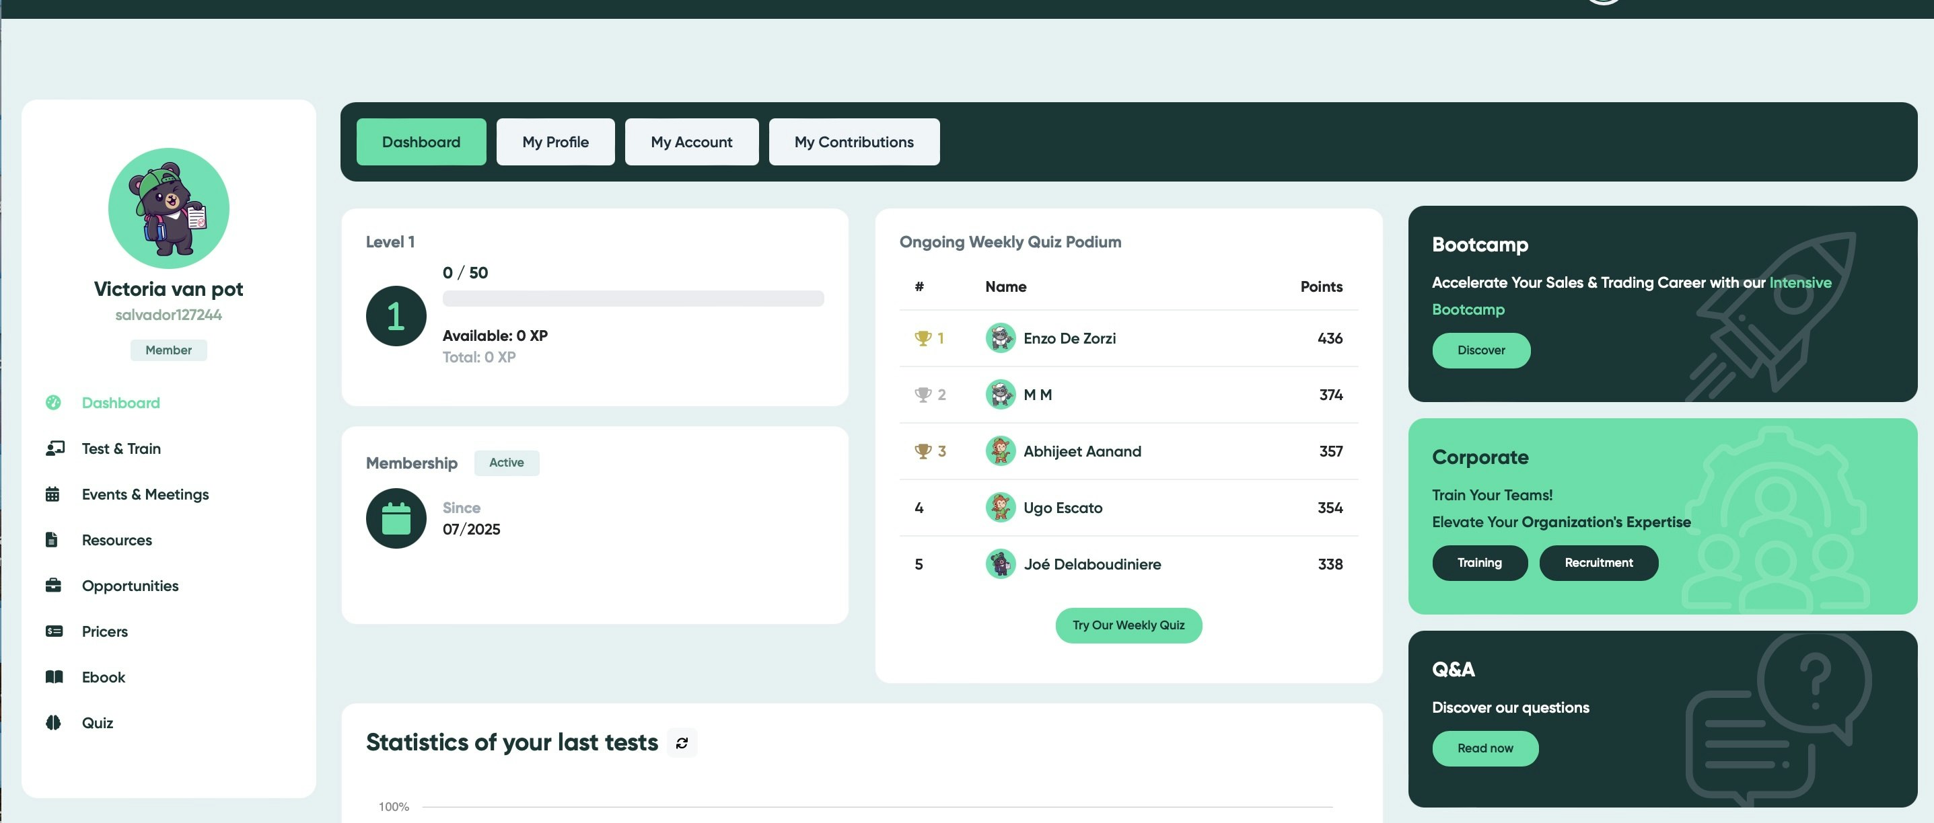
Task: Click the Name column header
Action: [x=1005, y=286]
